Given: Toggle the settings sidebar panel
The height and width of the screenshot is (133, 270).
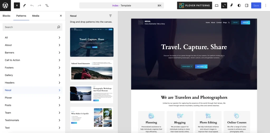Looking at the screenshot, I should (247, 5).
